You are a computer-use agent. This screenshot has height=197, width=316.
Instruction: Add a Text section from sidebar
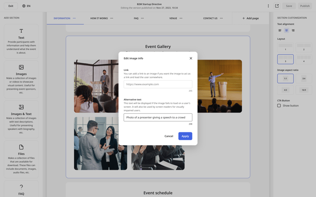pyautogui.click(x=21, y=41)
